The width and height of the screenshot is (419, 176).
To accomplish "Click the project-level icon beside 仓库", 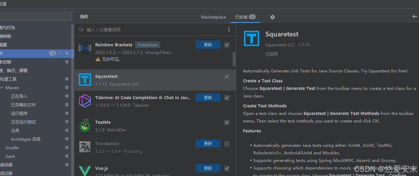I will pos(67,130).
